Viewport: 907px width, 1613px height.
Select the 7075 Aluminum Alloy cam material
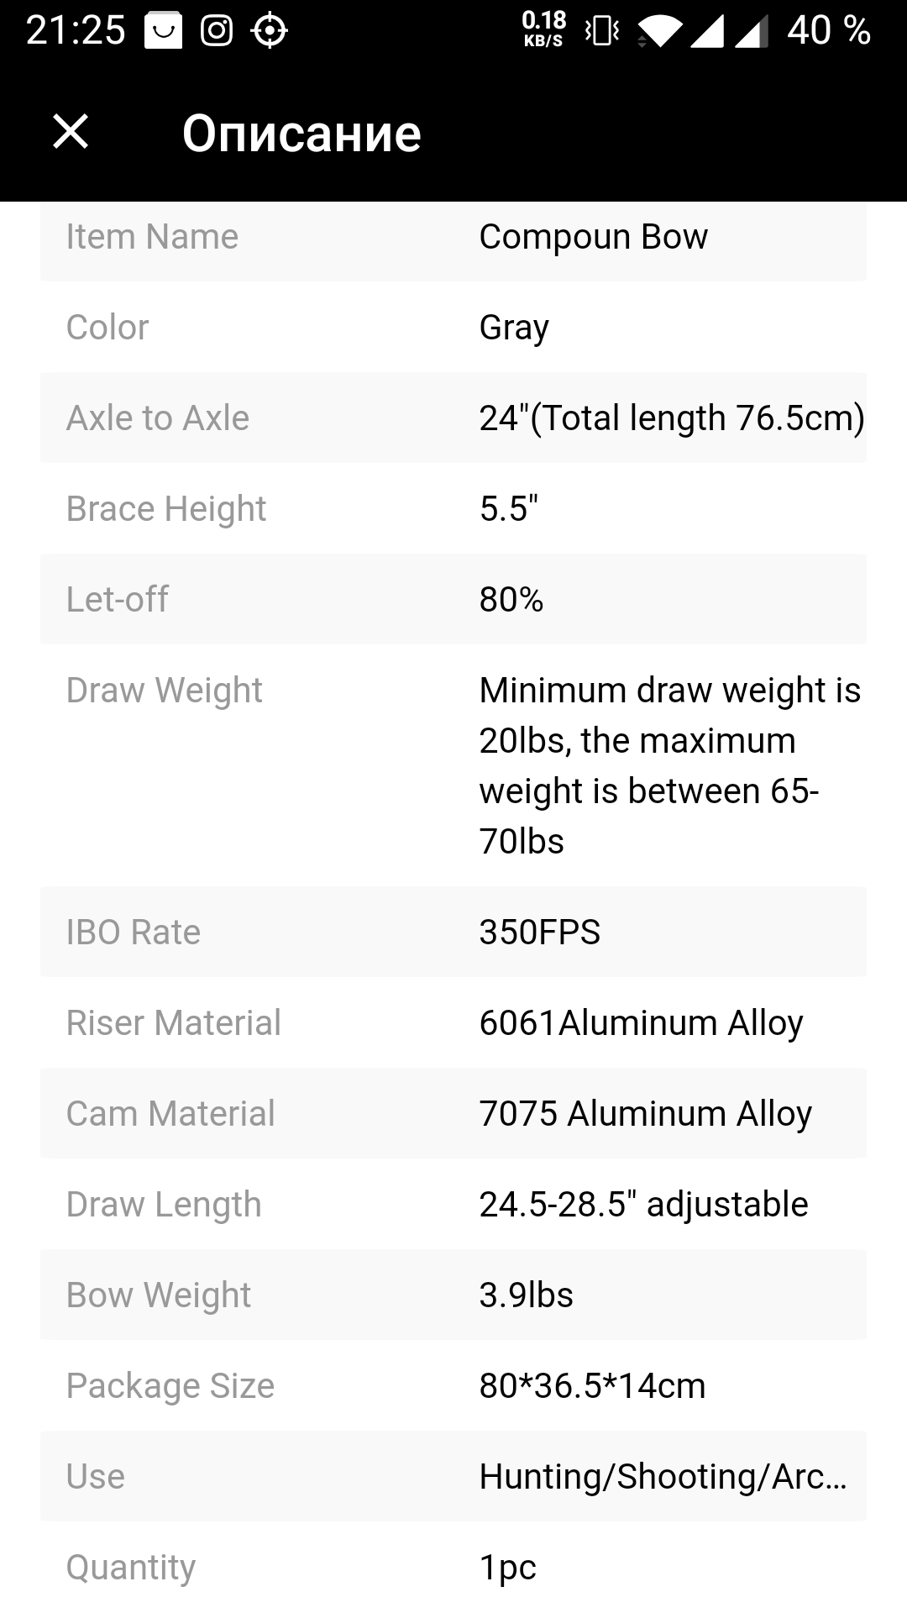tap(645, 1114)
